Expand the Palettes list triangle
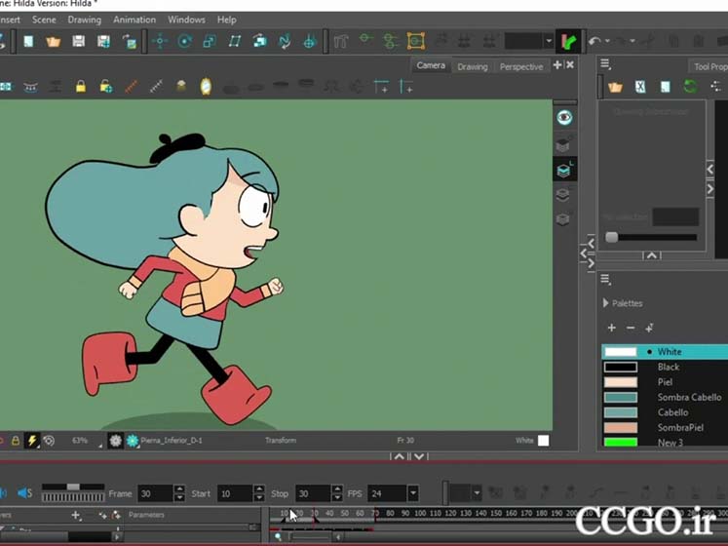Viewport: 728px width, 546px height. pyautogui.click(x=606, y=303)
